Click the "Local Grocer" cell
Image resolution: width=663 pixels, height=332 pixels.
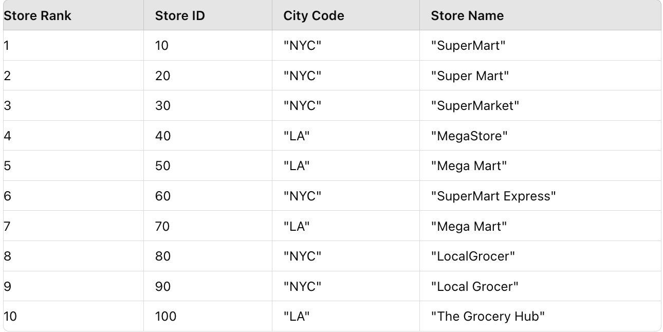click(474, 287)
